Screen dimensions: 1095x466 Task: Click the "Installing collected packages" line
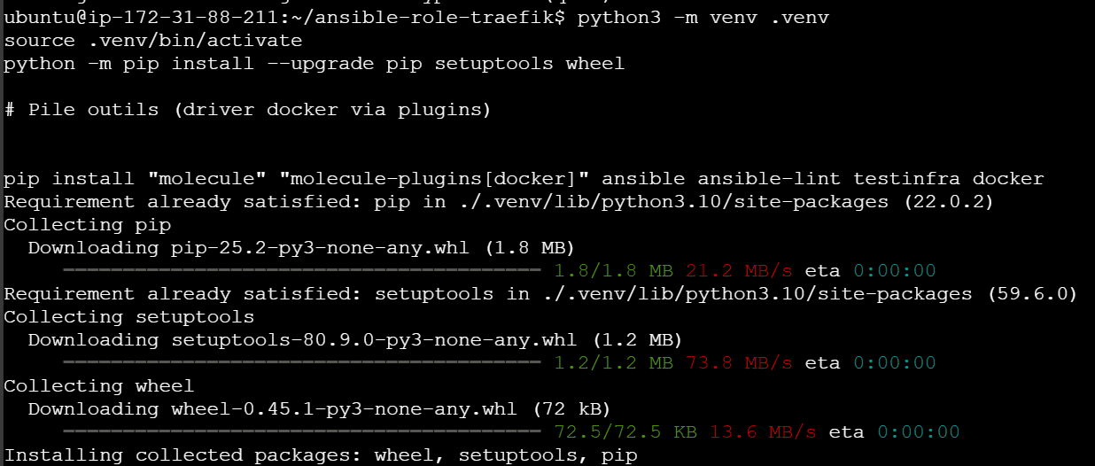tap(321, 455)
